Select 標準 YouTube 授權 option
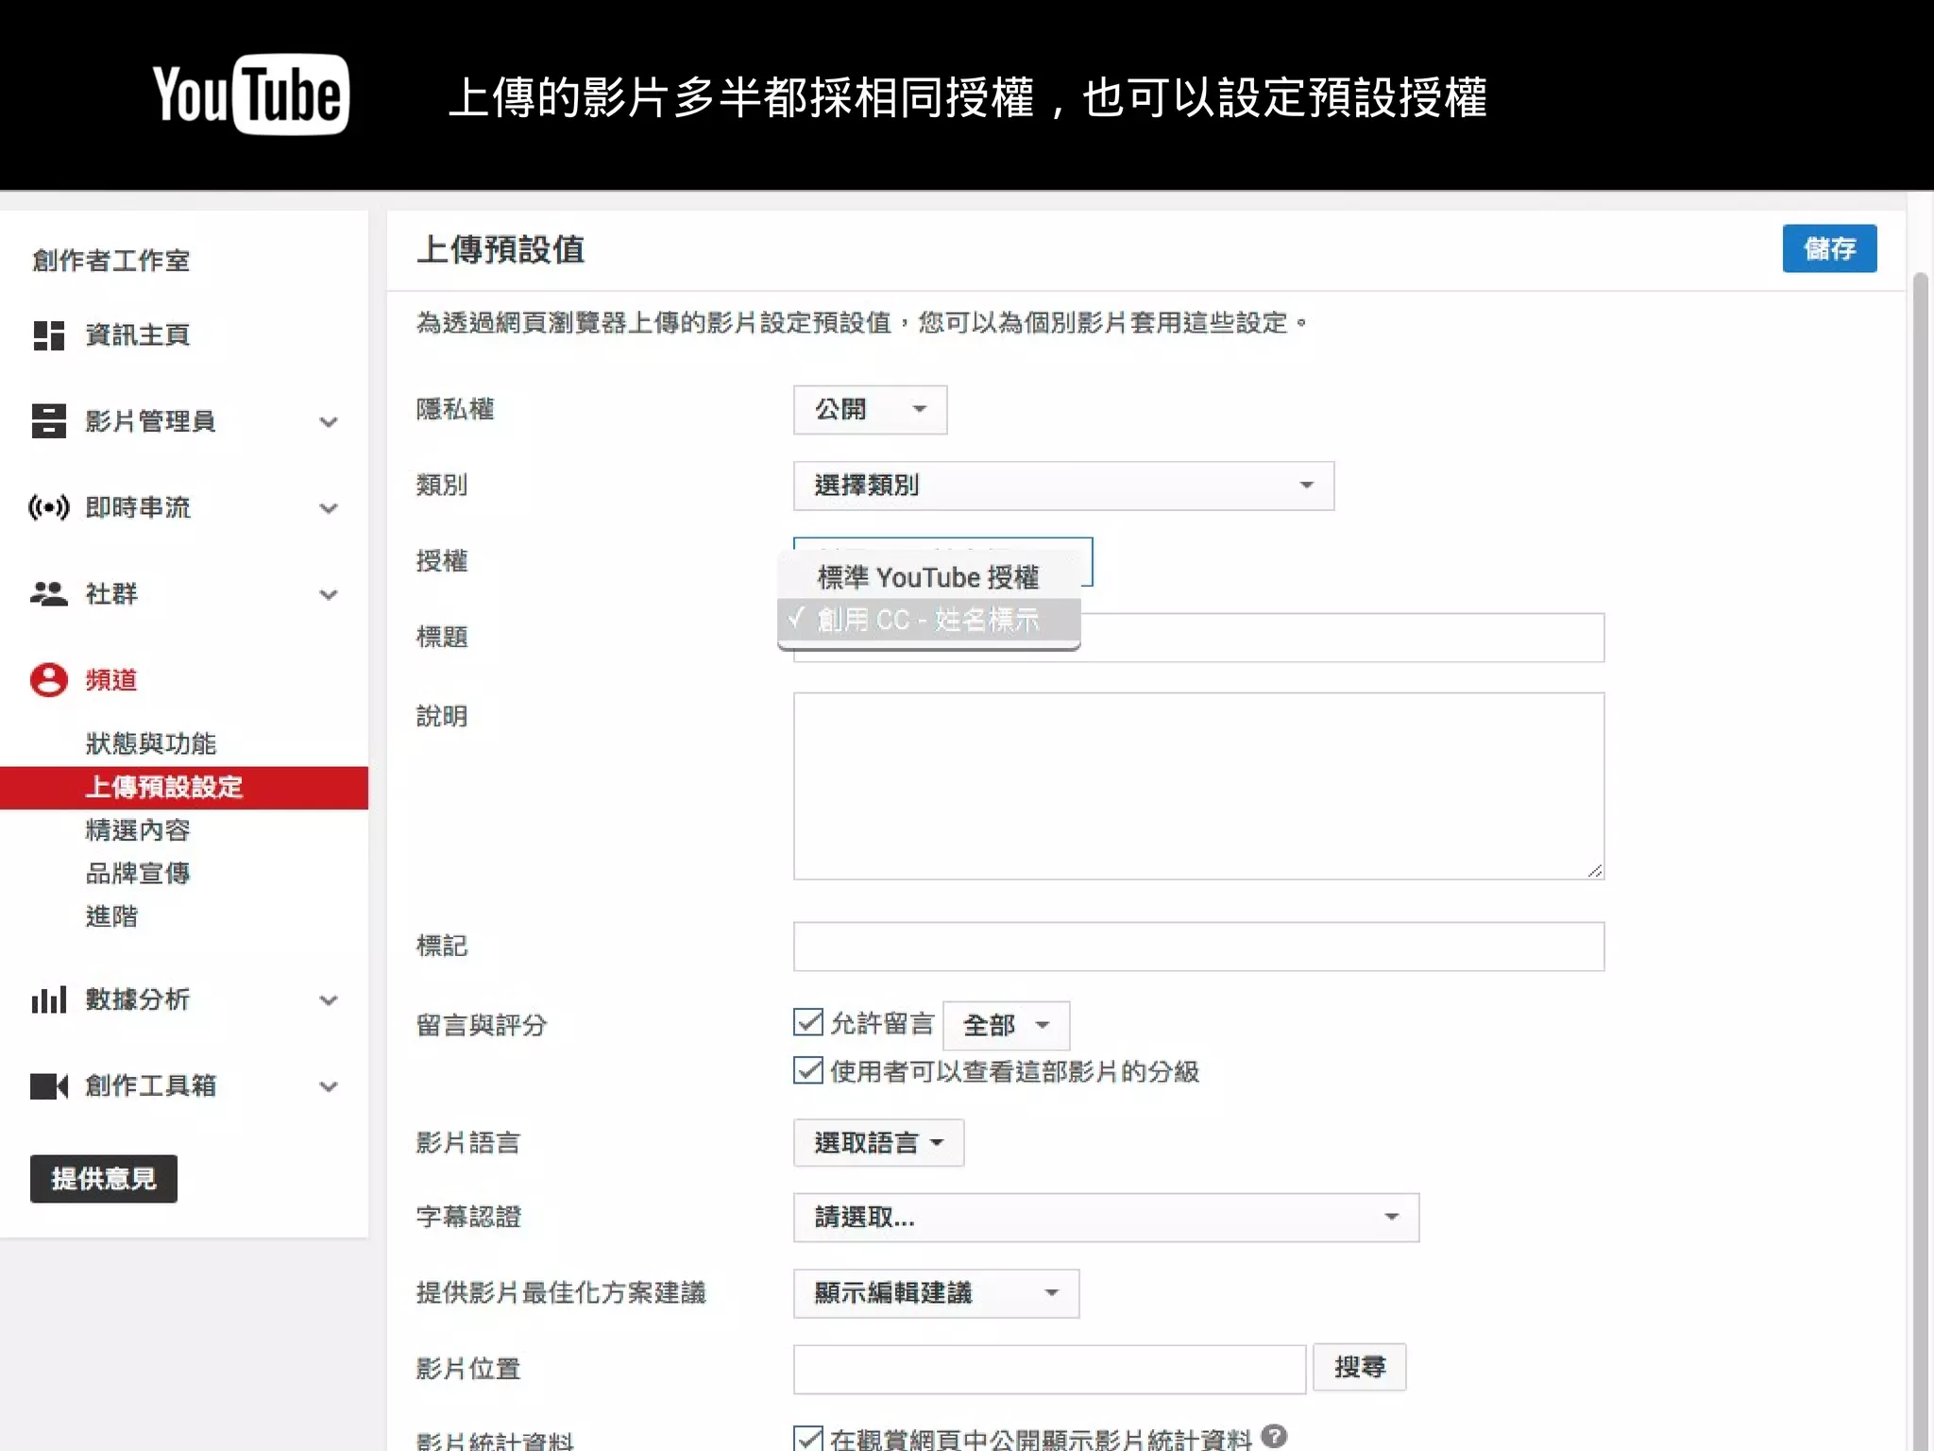 tap(928, 576)
